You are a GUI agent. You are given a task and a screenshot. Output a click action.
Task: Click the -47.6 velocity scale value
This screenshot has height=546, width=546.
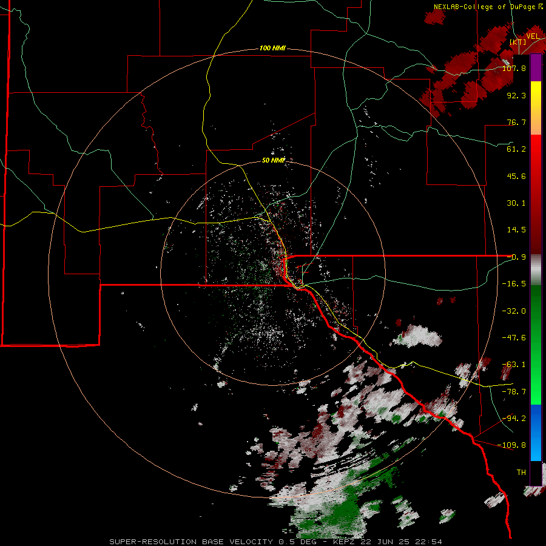tap(514, 338)
